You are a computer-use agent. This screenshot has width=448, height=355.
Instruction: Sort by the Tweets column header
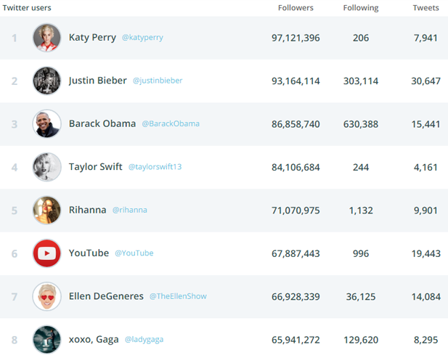tap(425, 8)
